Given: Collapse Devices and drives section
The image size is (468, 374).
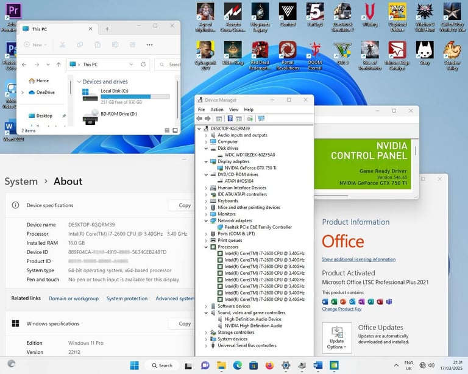Looking at the screenshot, I should (79, 82).
